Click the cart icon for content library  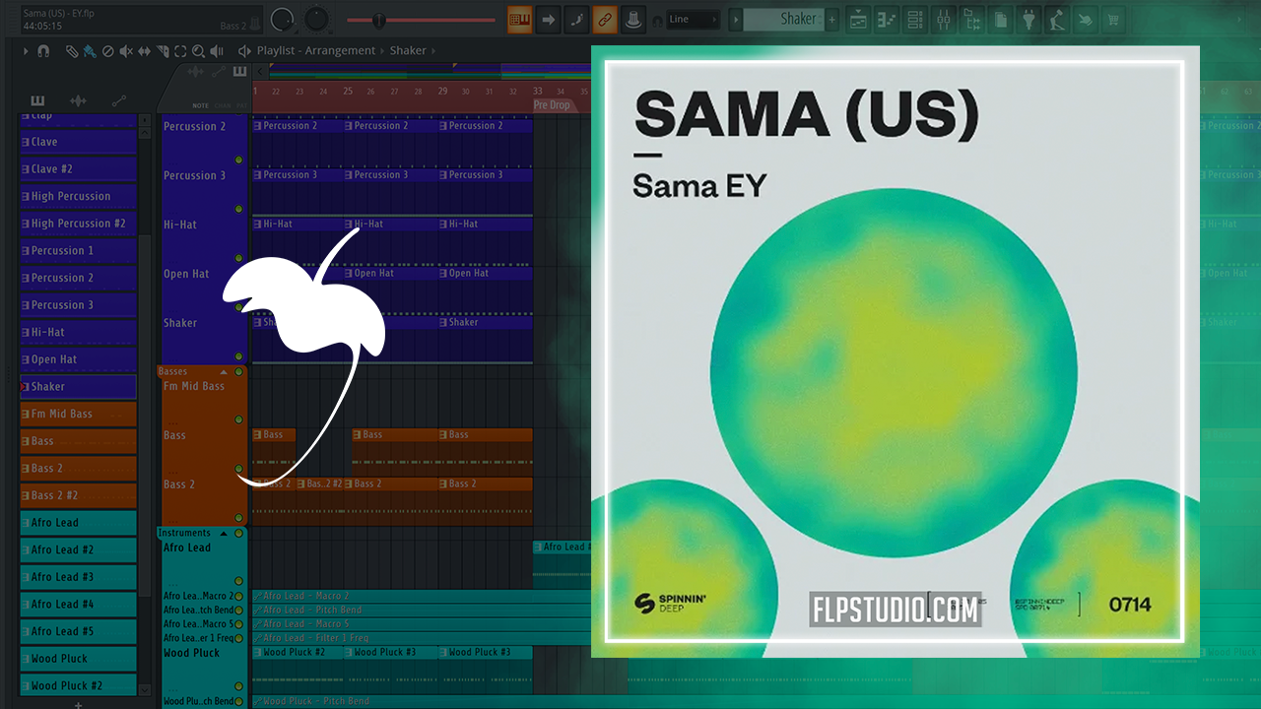(x=1113, y=19)
